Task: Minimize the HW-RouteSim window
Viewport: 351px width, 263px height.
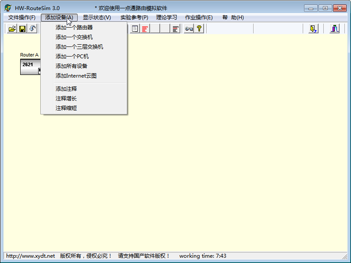Action: click(311, 8)
